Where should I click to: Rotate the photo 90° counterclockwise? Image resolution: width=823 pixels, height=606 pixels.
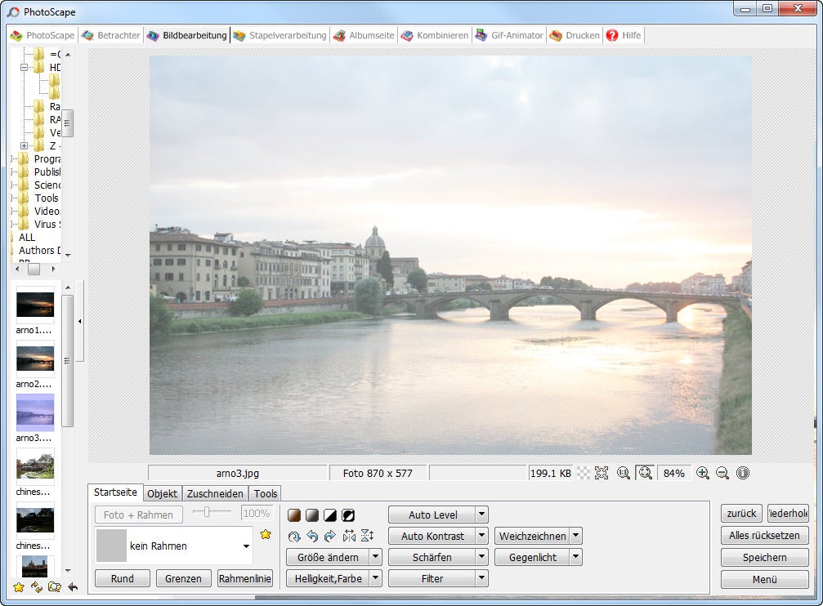[x=312, y=537]
